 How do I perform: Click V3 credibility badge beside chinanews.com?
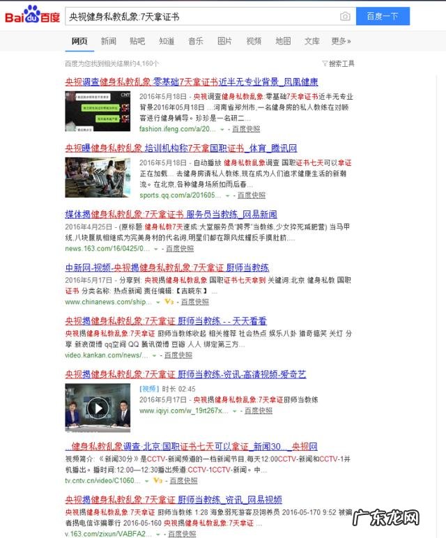(169, 302)
